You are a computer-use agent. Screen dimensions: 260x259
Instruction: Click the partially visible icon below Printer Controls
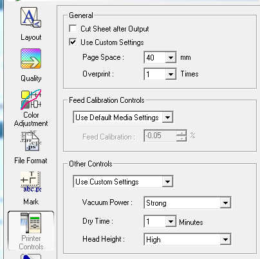[31, 256]
